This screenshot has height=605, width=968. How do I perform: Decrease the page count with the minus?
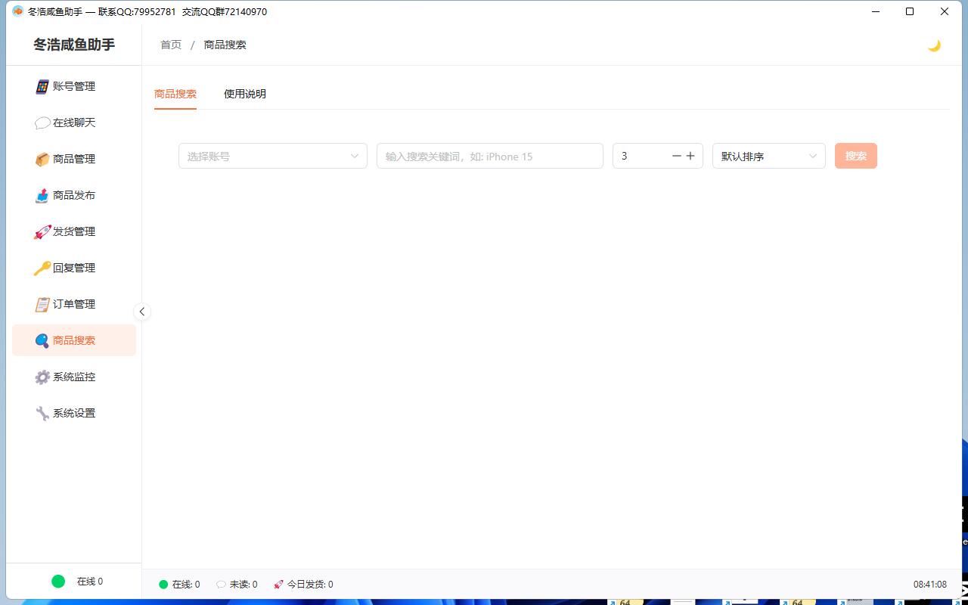(x=677, y=156)
